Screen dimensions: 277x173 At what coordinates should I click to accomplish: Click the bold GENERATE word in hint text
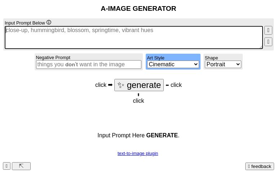coord(162,136)
